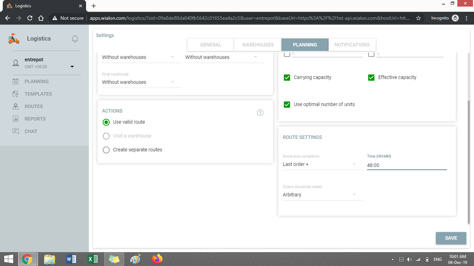Click the Templates sidebar icon
The height and width of the screenshot is (266, 474).
click(x=16, y=94)
